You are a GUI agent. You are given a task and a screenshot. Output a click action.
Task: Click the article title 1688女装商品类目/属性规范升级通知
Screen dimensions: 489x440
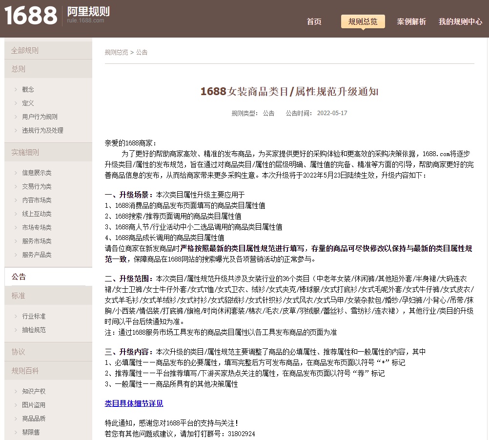[x=289, y=92]
